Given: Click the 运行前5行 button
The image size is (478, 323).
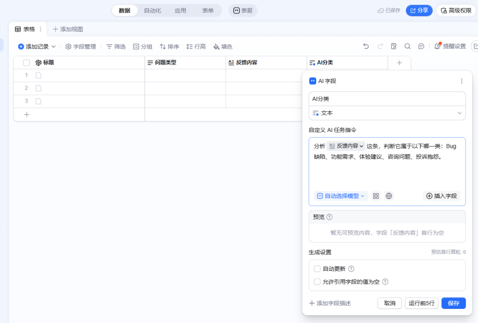Looking at the screenshot, I should (x=422, y=303).
